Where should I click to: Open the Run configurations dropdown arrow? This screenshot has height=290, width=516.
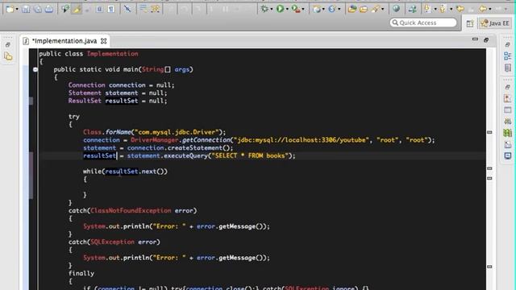pyautogui.click(x=287, y=9)
